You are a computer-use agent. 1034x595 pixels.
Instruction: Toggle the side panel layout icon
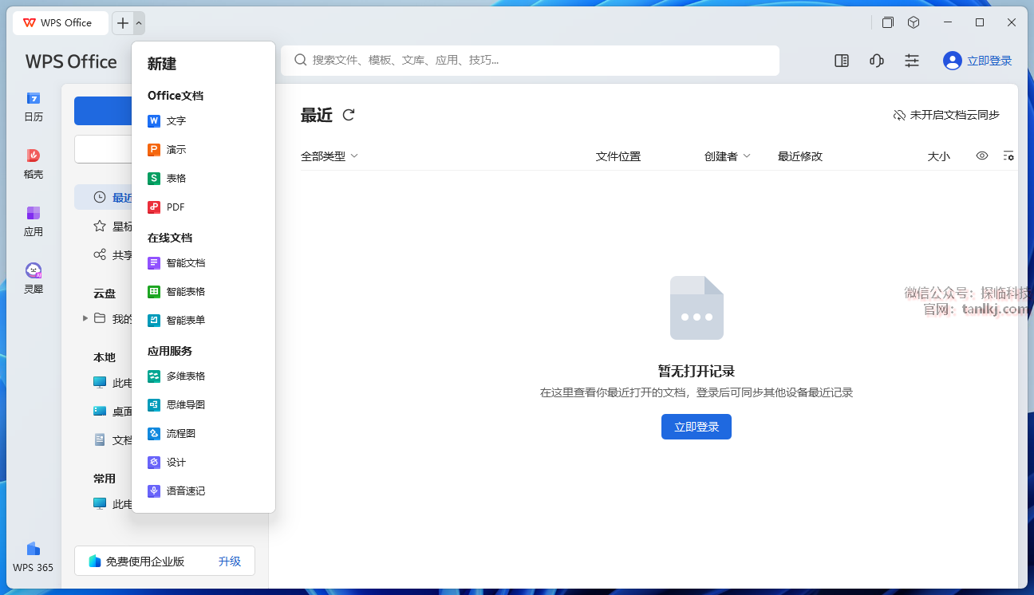842,61
